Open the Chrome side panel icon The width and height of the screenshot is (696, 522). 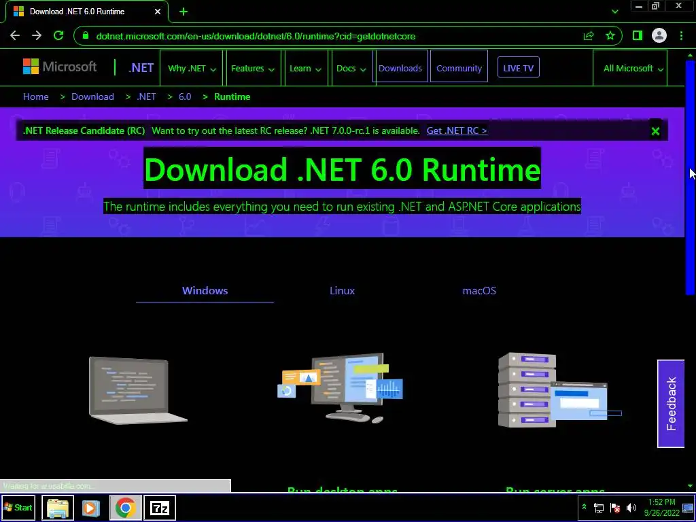point(638,36)
